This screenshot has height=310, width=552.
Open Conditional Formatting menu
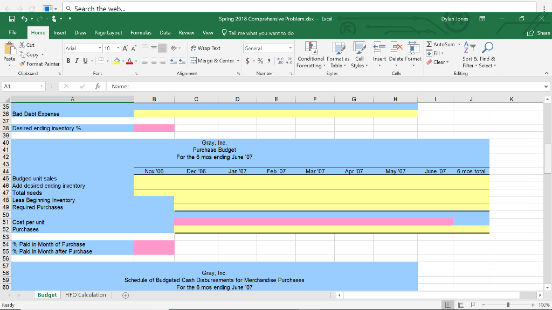(x=310, y=55)
